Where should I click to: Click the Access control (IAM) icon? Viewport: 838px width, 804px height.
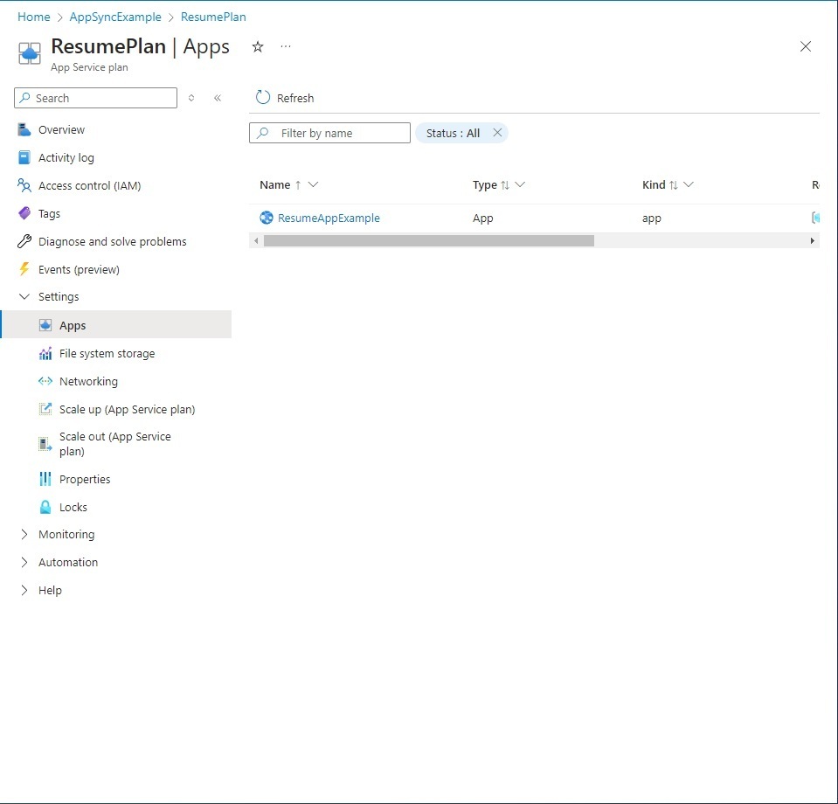pyautogui.click(x=22, y=185)
